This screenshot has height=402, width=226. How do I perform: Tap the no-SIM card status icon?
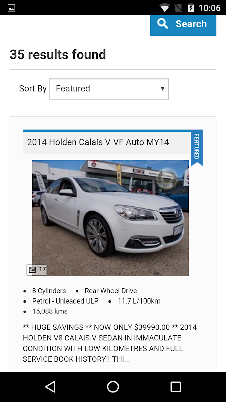pyautogui.click(x=178, y=8)
